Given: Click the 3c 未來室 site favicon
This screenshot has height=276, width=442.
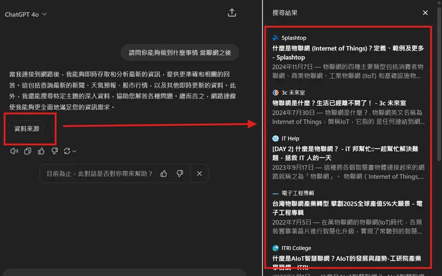Looking at the screenshot, I should tap(275, 92).
